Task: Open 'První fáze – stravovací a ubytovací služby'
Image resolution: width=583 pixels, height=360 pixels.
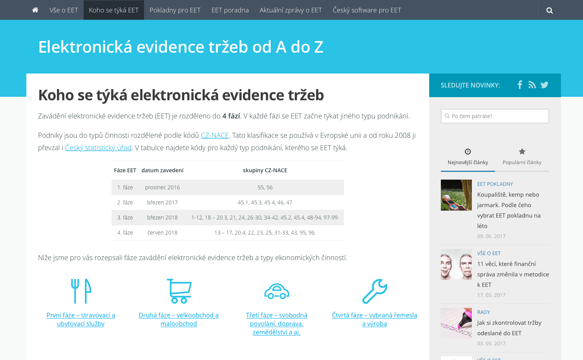Action: pos(81,319)
